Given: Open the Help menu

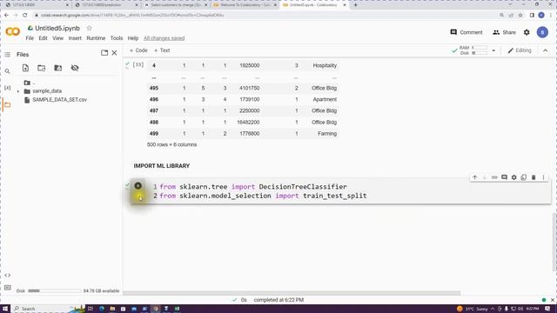Looking at the screenshot, I should pos(133,38).
